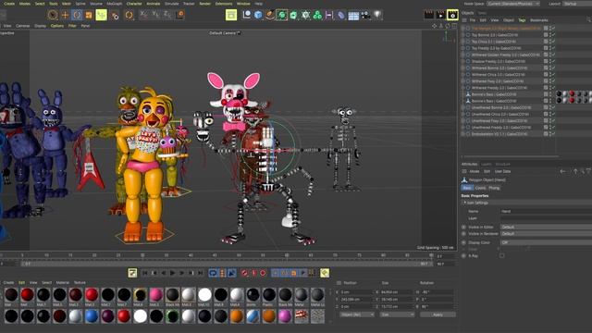
Task: Open the Visible in Editor dropdown
Action: tap(546, 227)
